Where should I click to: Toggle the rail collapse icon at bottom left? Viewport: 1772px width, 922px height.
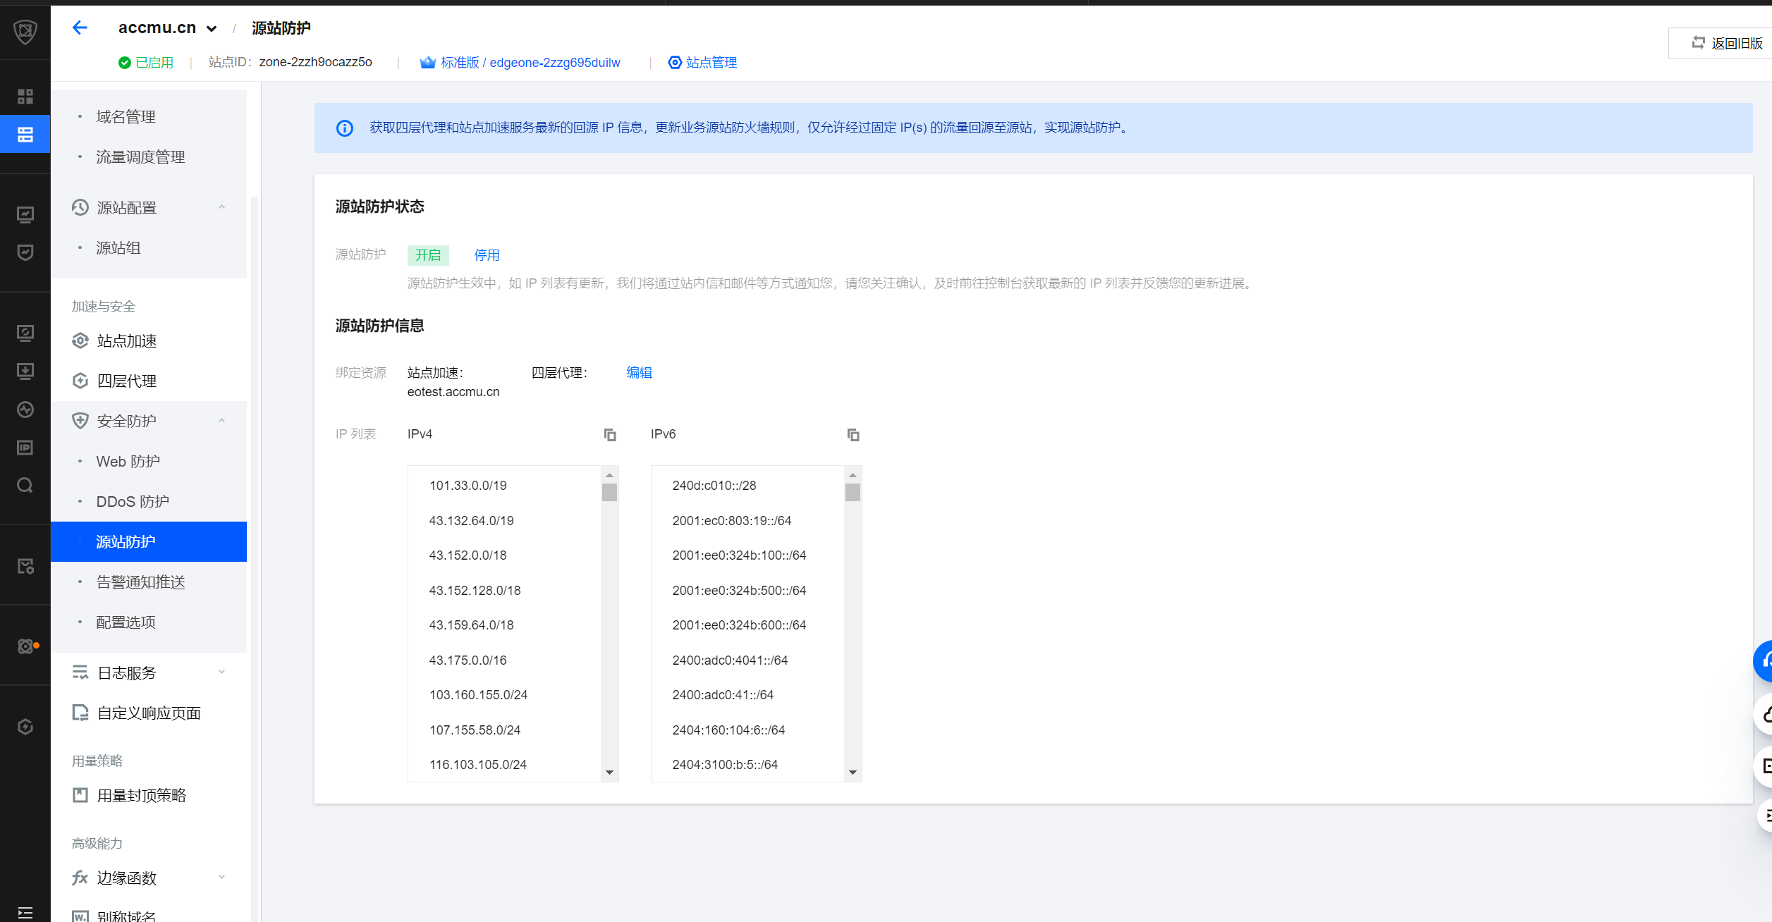click(x=25, y=913)
